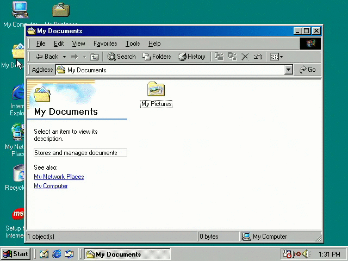This screenshot has width=348, height=261.
Task: Select the Recycle Bin desktop icon
Action: (18, 173)
